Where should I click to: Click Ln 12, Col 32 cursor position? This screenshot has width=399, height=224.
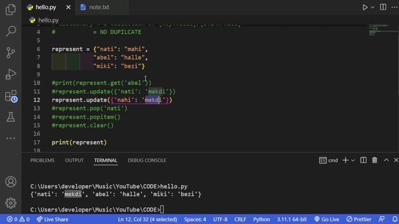point(148,219)
